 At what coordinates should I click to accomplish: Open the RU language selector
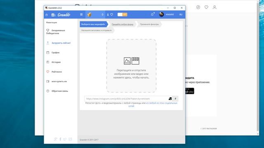pyautogui.click(x=181, y=15)
